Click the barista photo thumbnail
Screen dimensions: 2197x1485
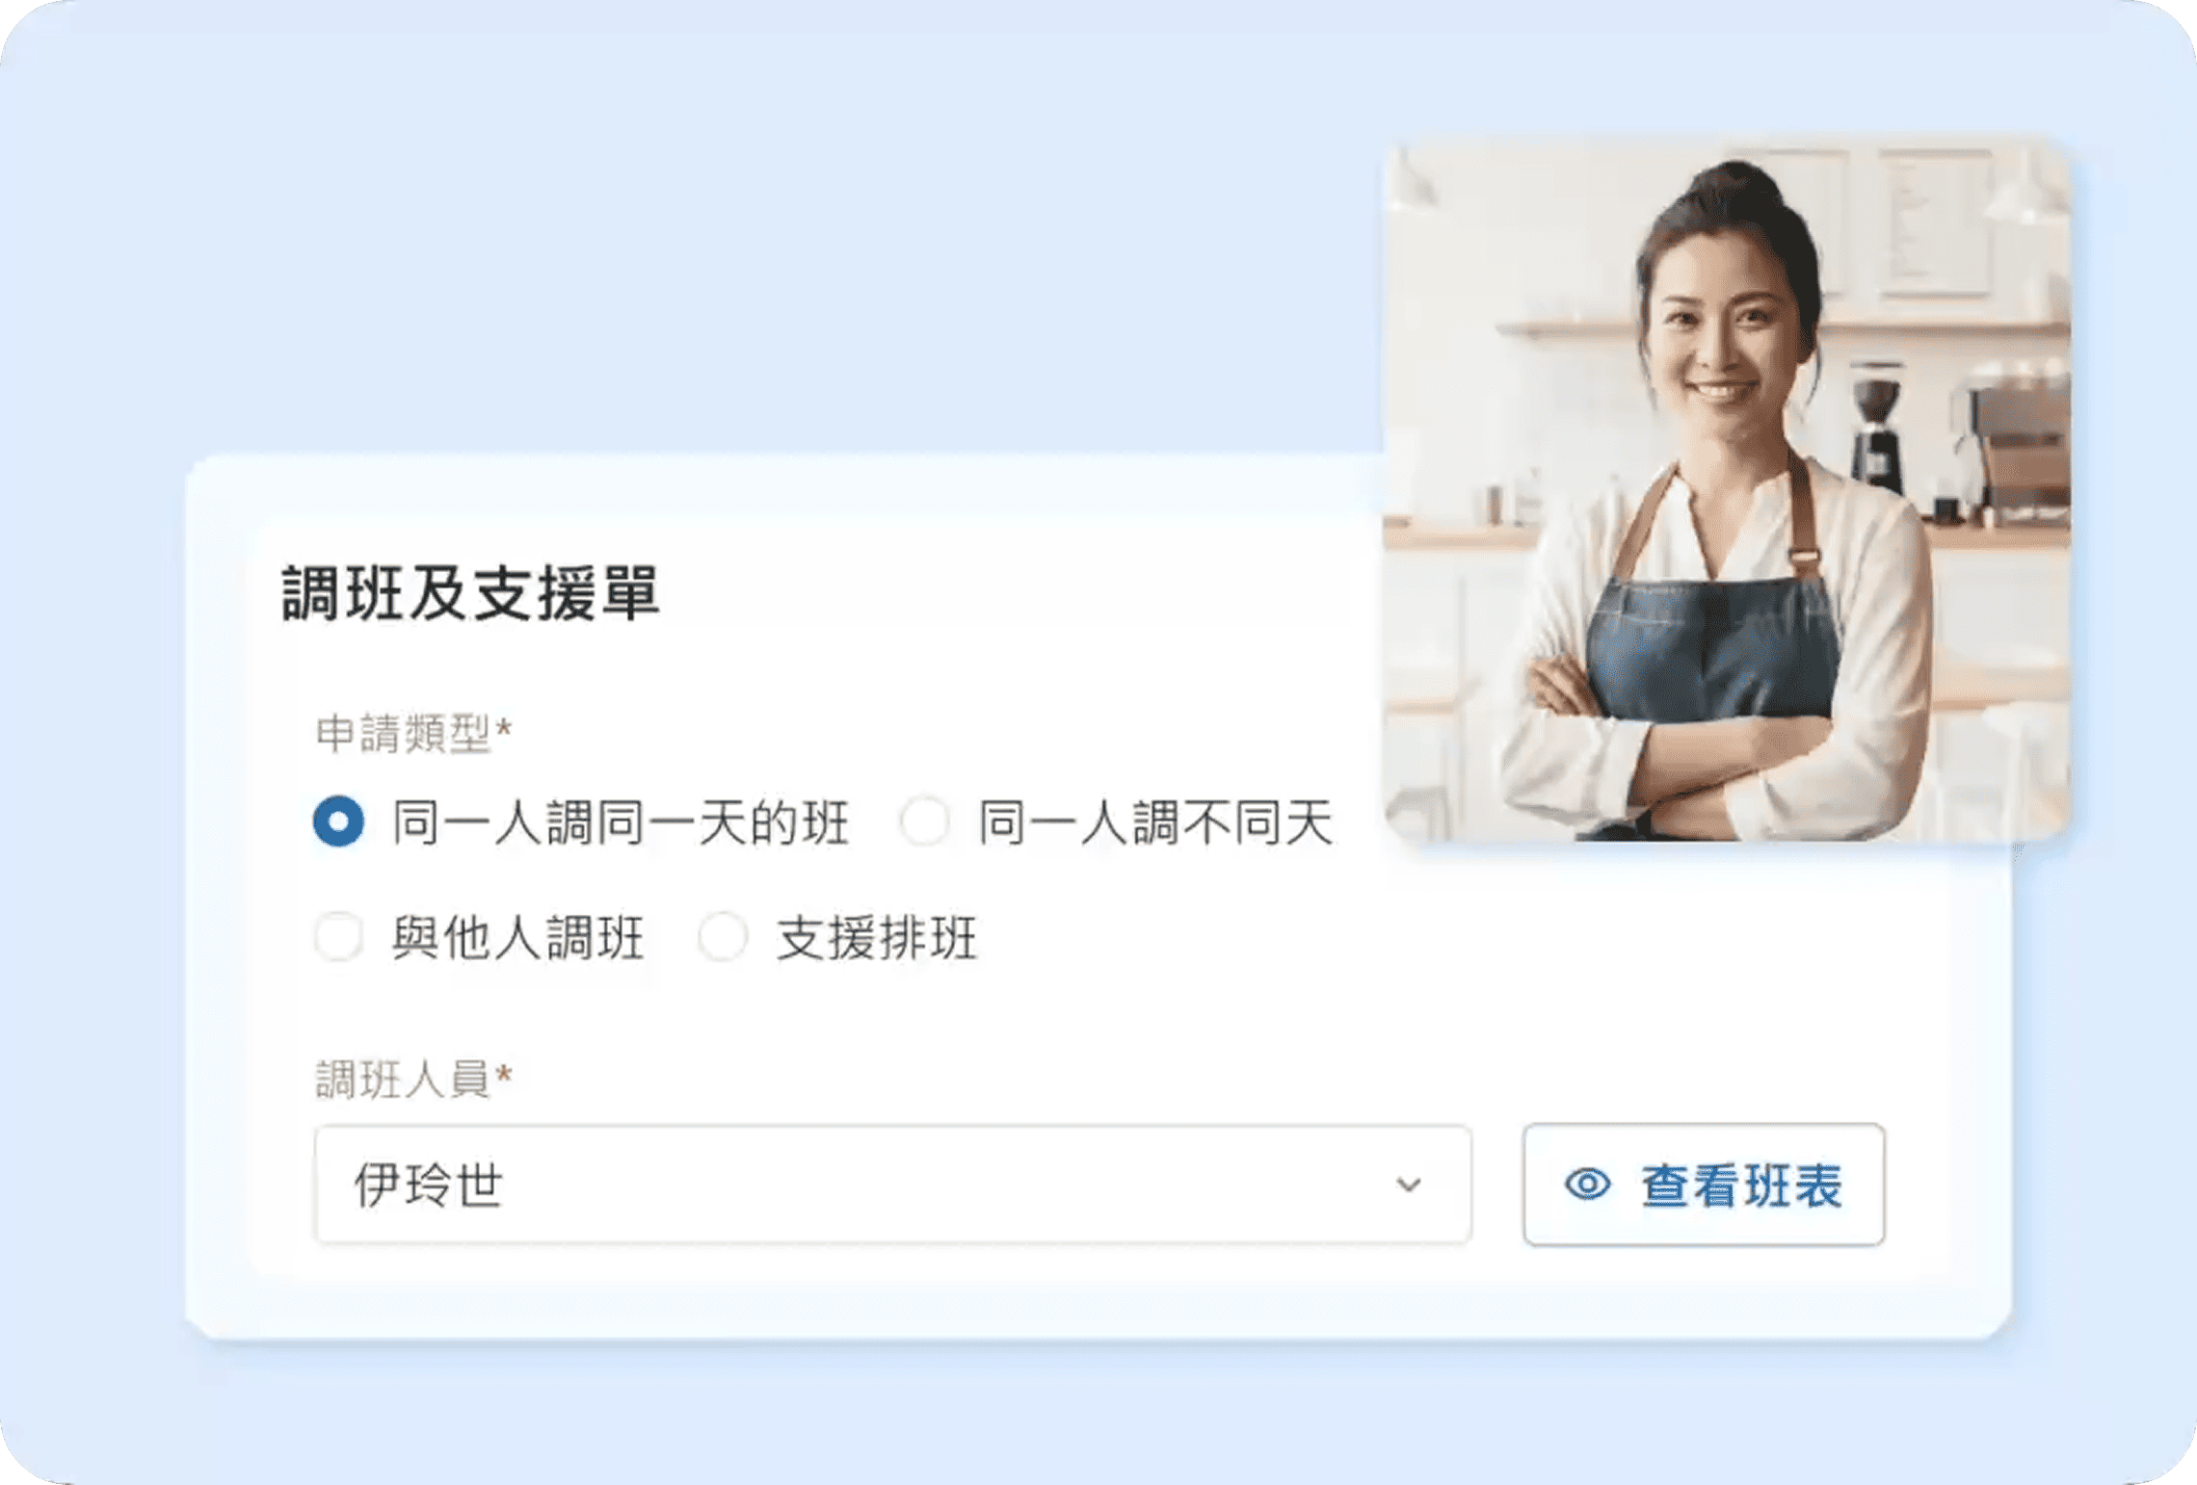[1727, 489]
